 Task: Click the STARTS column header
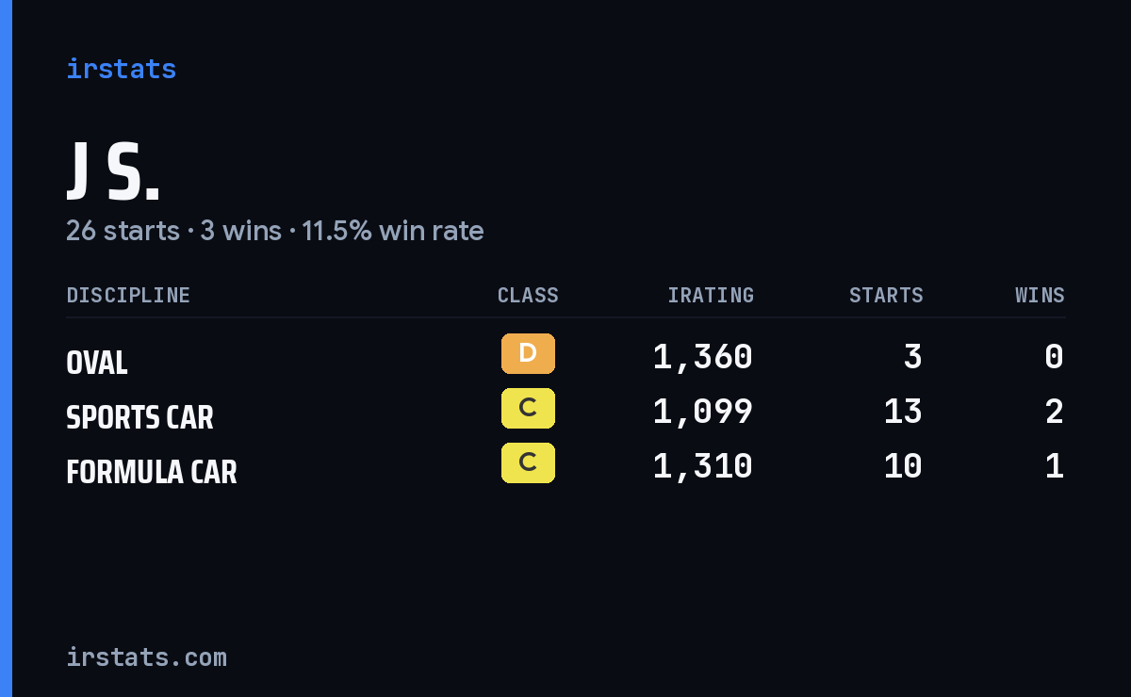[x=886, y=295]
